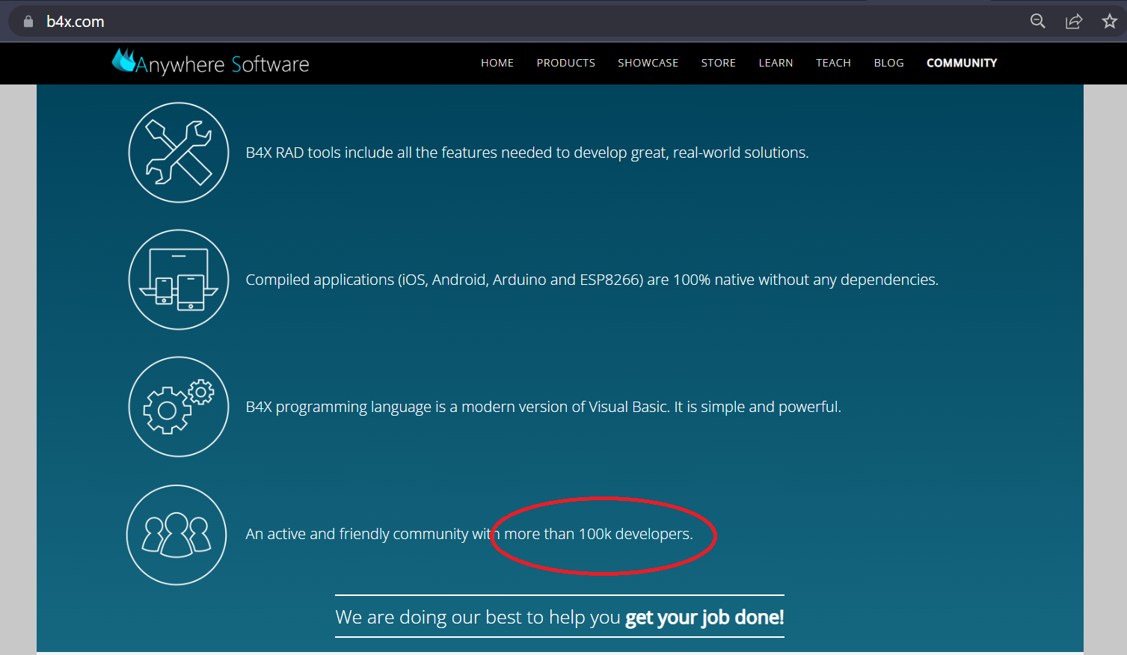
Task: Click 'get your job done!' headline
Action: (x=704, y=617)
